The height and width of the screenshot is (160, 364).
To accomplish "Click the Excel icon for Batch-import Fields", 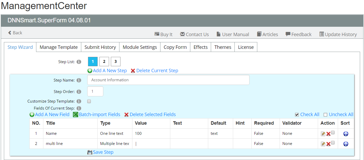I will pyautogui.click(x=76, y=115).
